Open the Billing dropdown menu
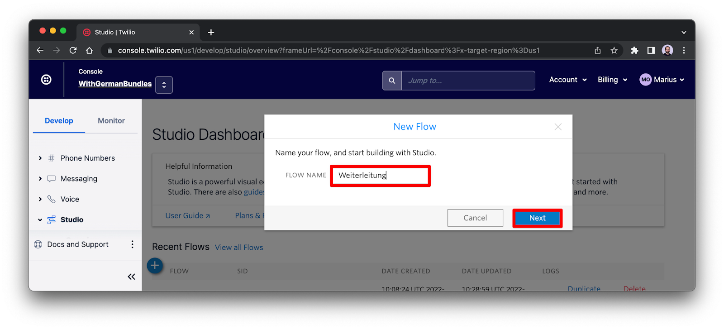This screenshot has width=724, height=329. [x=613, y=80]
